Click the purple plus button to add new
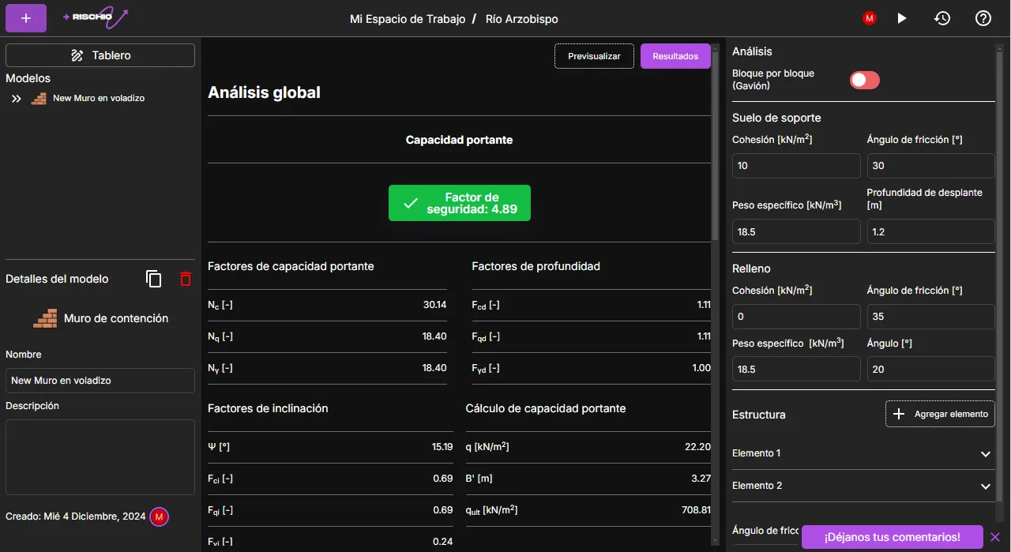Image resolution: width=1011 pixels, height=552 pixels. pos(26,18)
